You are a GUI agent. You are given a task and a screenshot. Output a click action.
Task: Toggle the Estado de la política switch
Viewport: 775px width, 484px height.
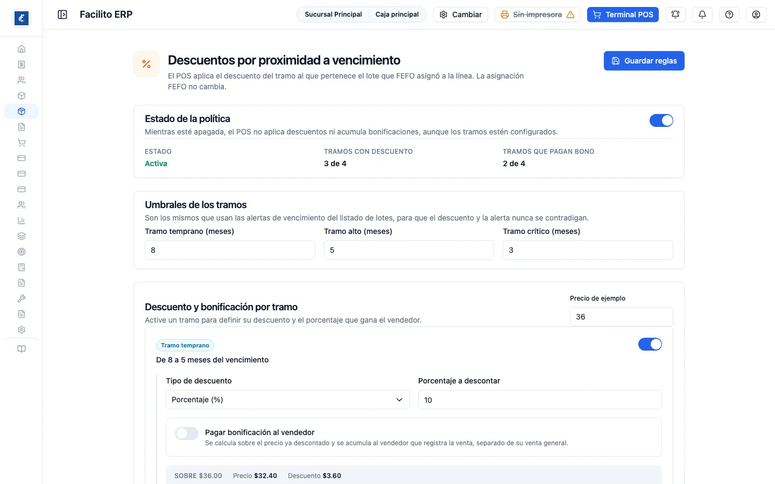point(661,120)
